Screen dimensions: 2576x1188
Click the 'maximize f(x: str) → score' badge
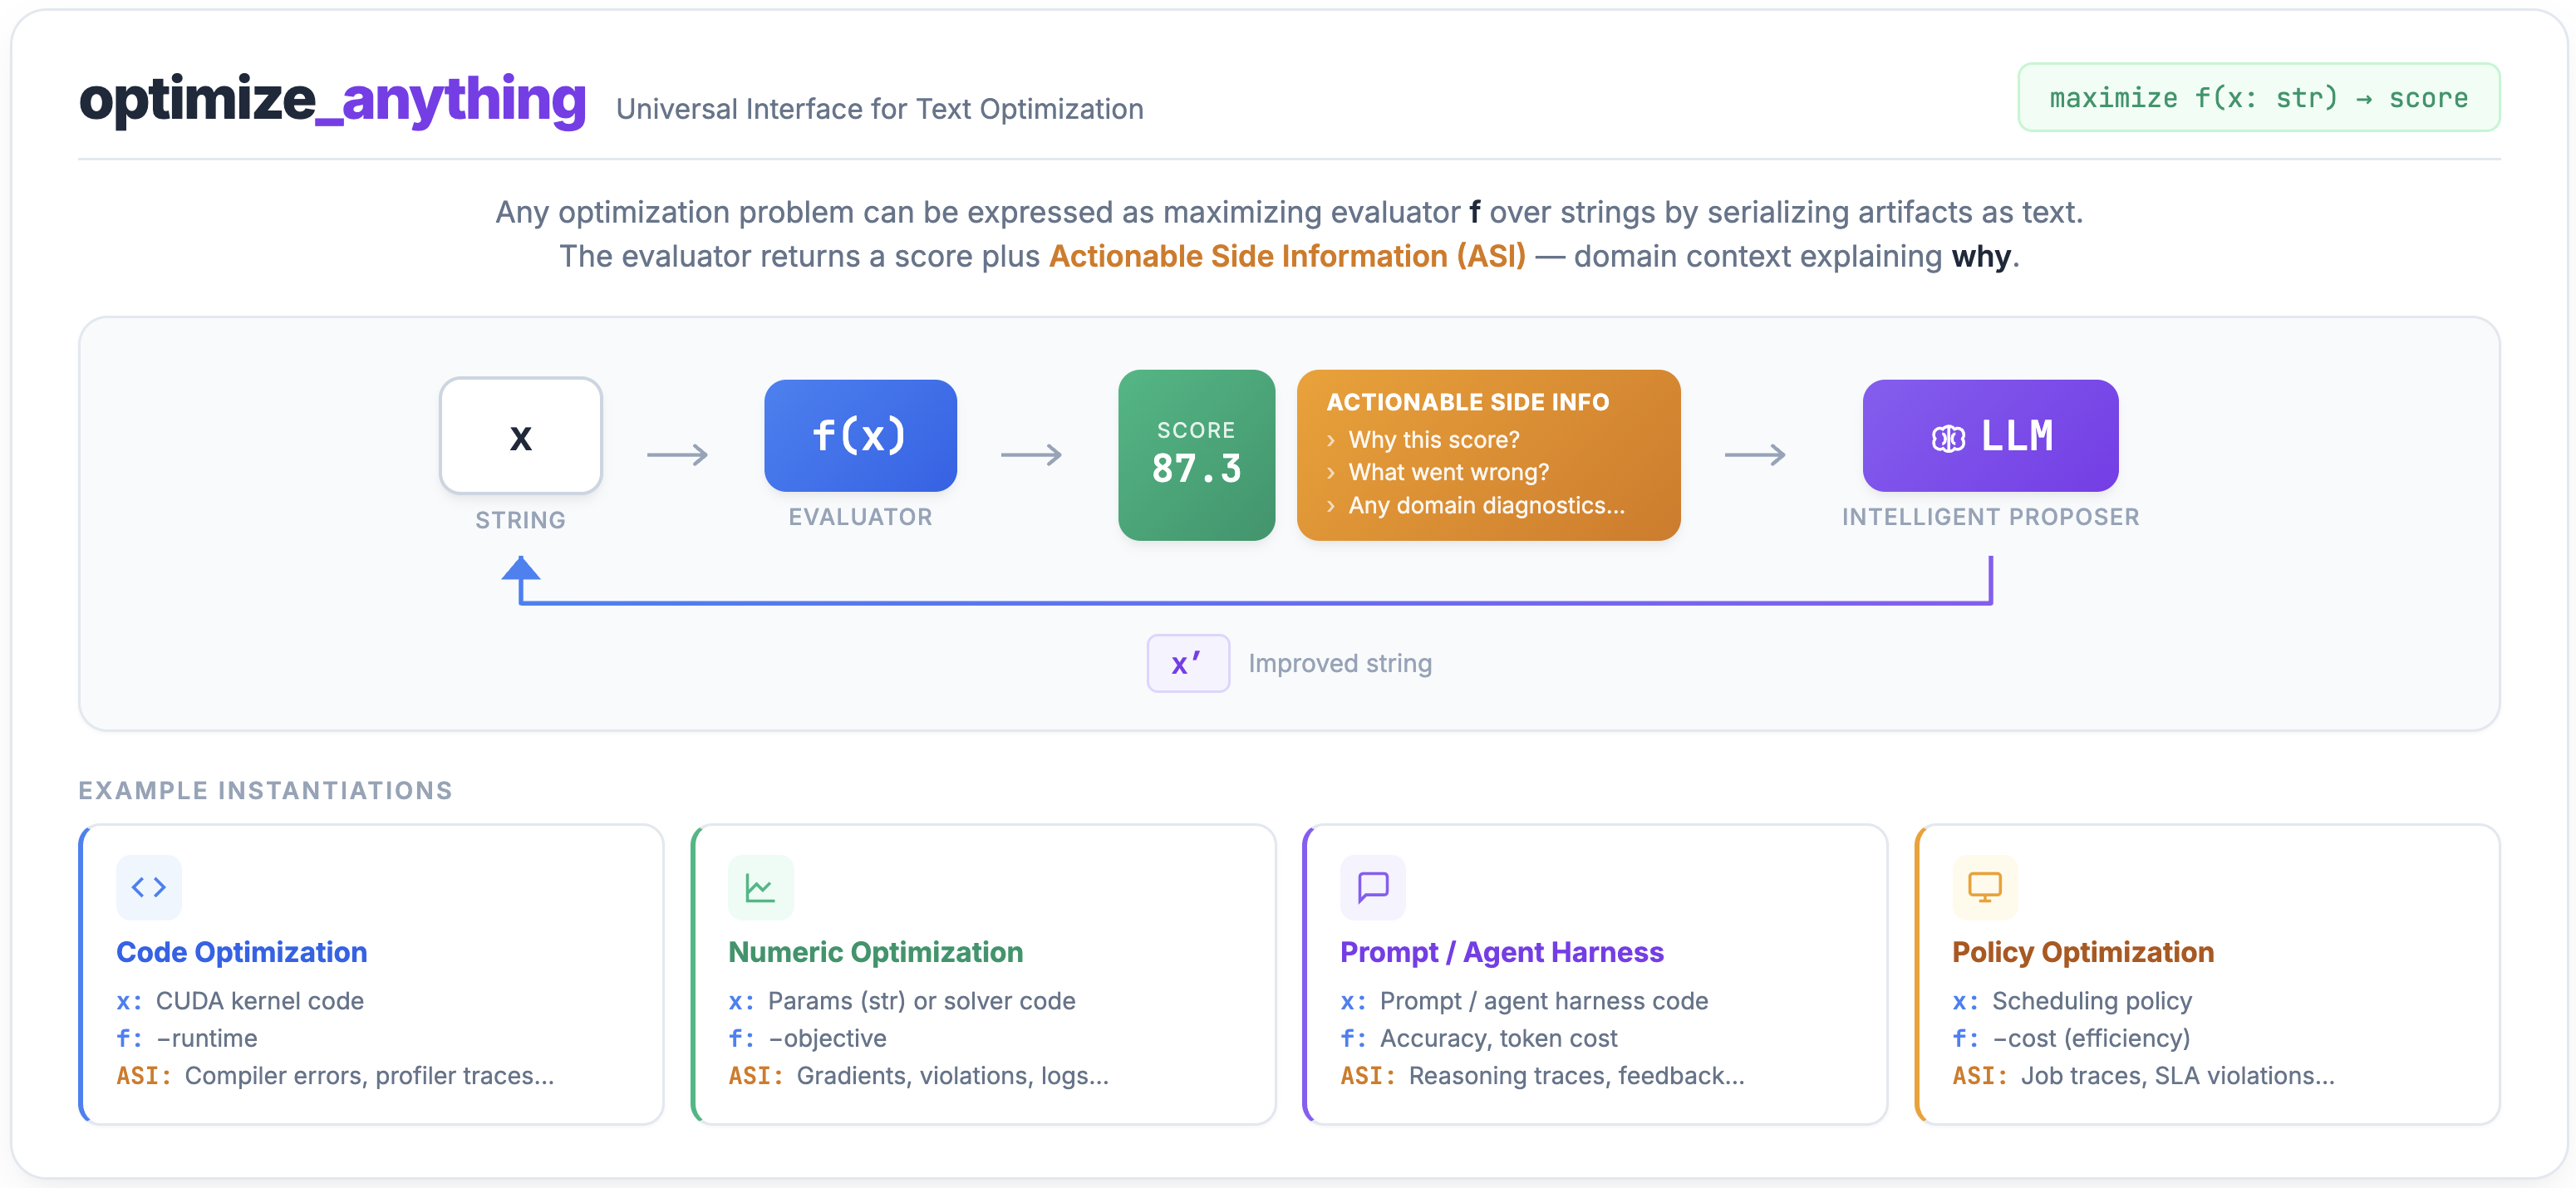click(x=2258, y=98)
